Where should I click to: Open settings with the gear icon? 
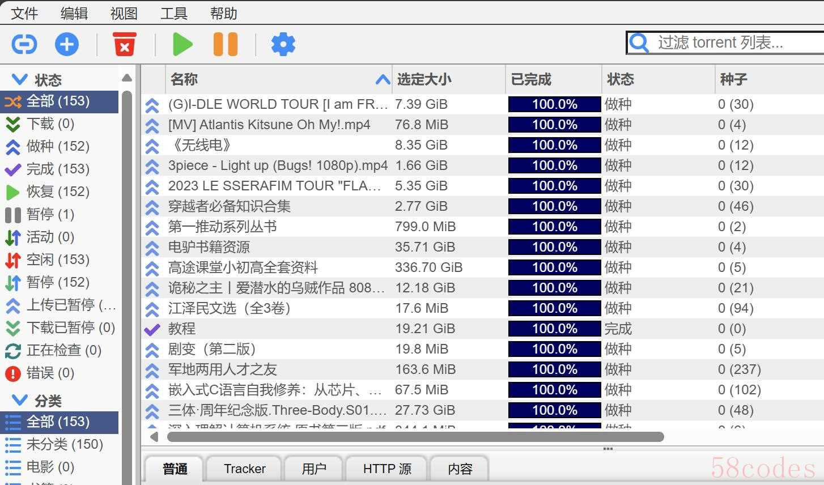coord(283,44)
